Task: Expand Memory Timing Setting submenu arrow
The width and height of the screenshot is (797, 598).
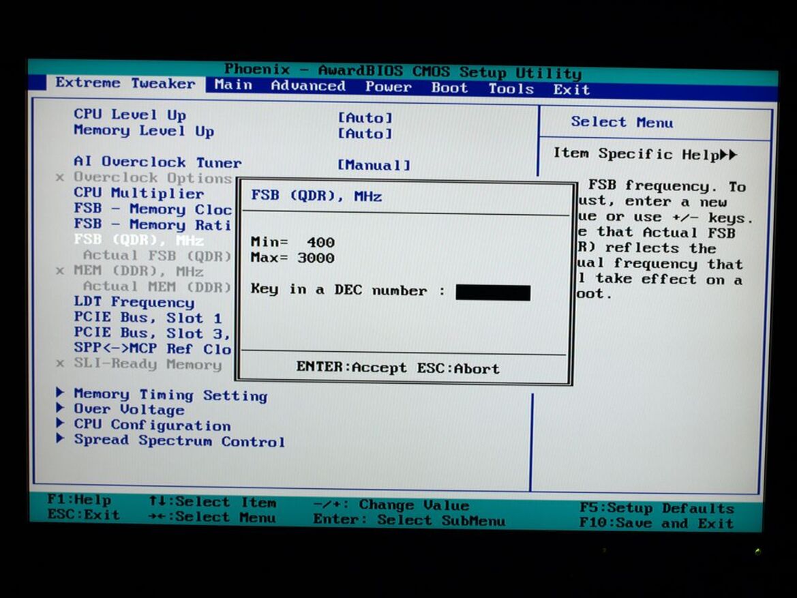Action: [x=60, y=392]
